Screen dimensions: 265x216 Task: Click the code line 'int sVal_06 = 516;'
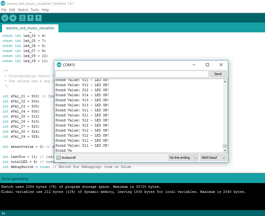click(21, 122)
